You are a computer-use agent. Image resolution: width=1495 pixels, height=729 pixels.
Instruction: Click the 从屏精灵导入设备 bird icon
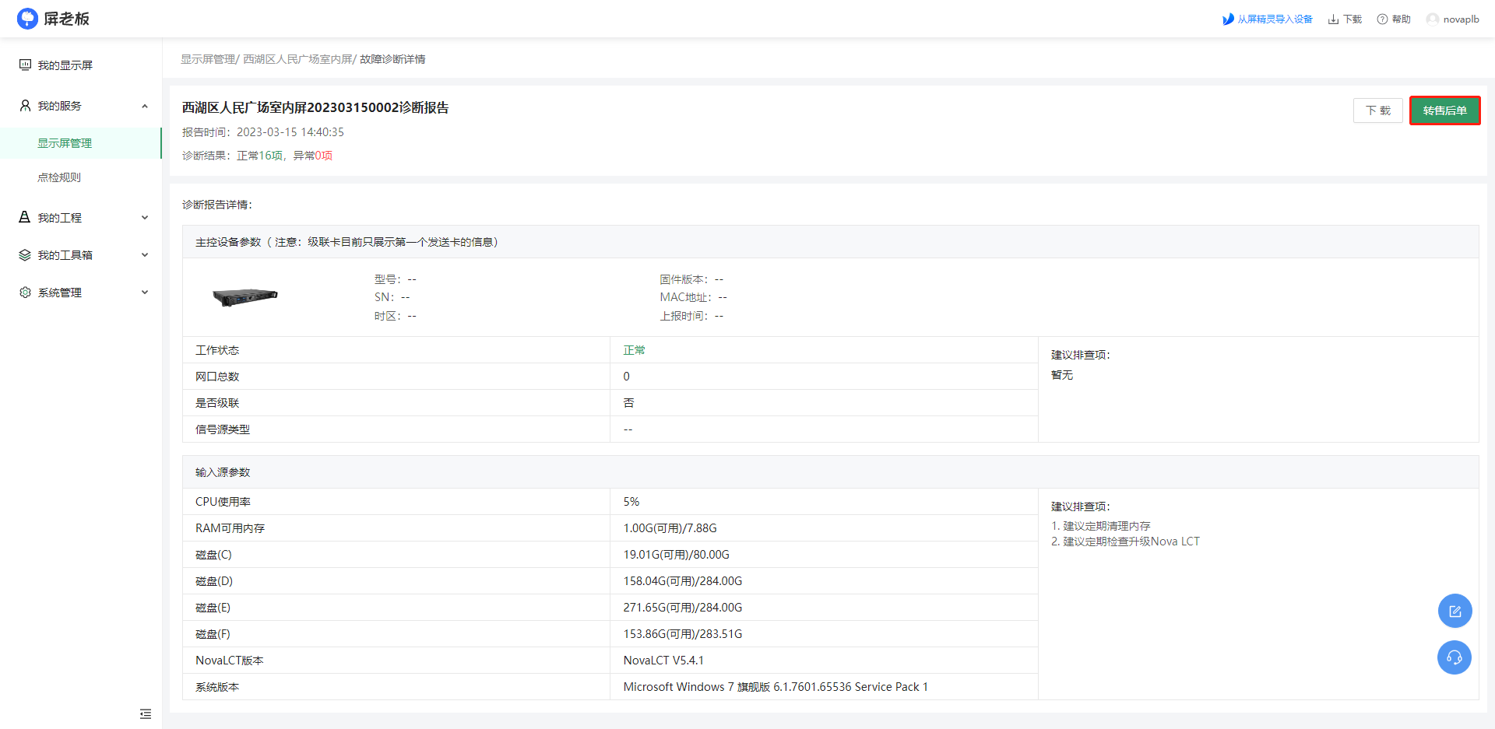[1228, 19]
